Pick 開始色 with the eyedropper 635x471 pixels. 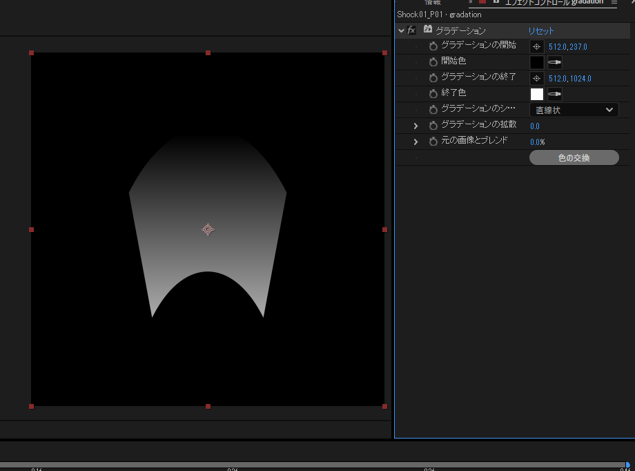pos(554,62)
